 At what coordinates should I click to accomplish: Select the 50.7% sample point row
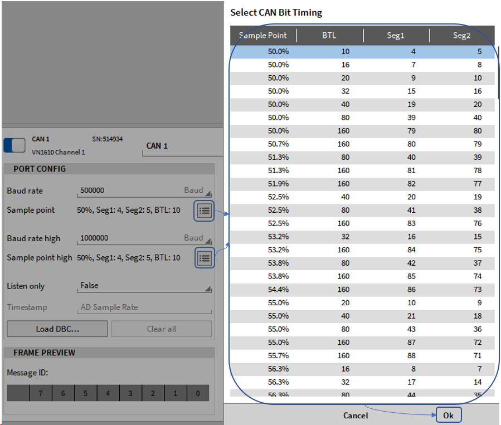click(362, 144)
